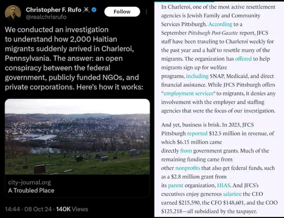The height and width of the screenshot is (218, 284).
Task: Click the 'reported' link before $12.5 million
Action: point(197,133)
